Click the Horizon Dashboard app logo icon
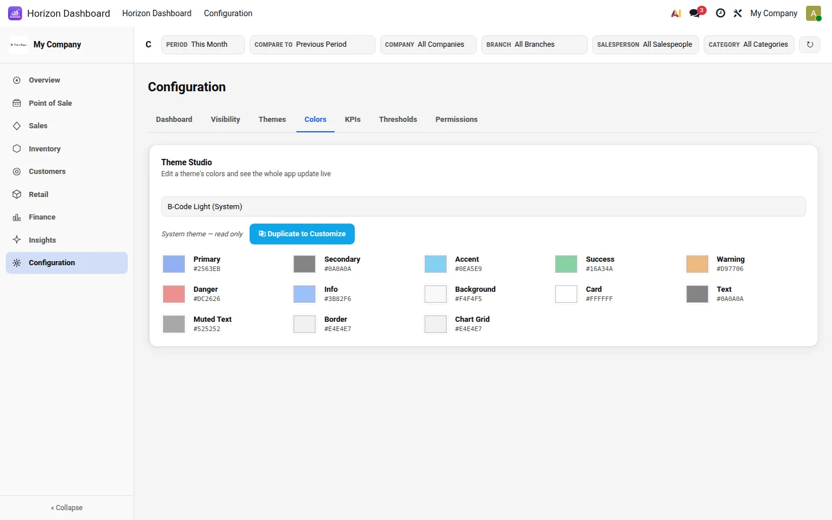This screenshot has width=832, height=520. pyautogui.click(x=15, y=13)
